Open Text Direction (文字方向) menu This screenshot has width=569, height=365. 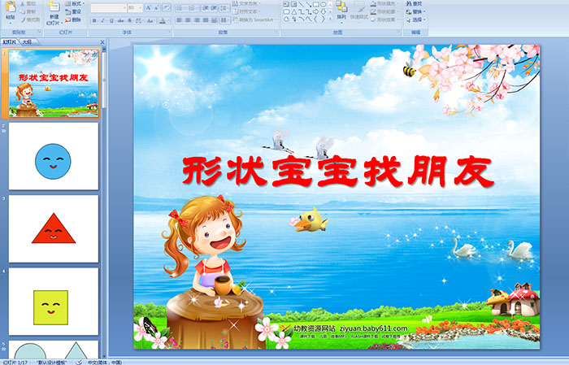[246, 3]
